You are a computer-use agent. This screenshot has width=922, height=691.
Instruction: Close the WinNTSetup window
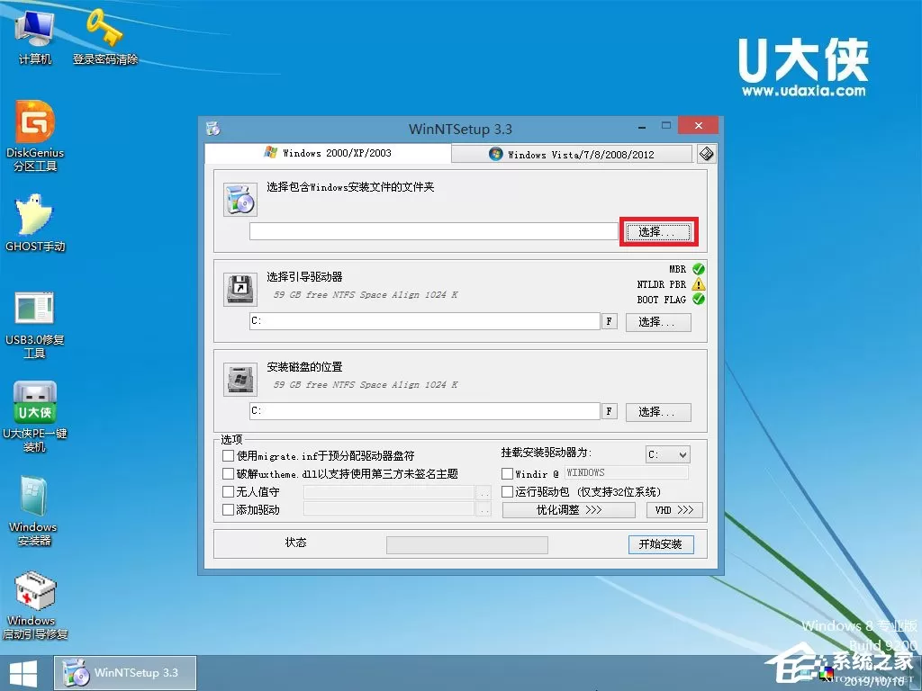[x=698, y=125]
